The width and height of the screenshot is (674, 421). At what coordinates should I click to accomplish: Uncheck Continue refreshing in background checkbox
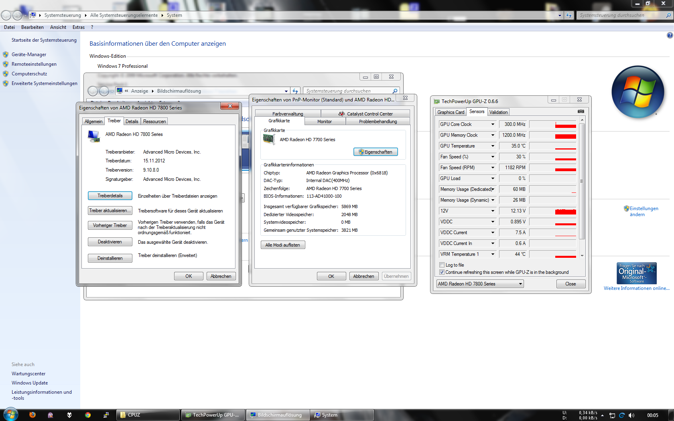coord(442,272)
